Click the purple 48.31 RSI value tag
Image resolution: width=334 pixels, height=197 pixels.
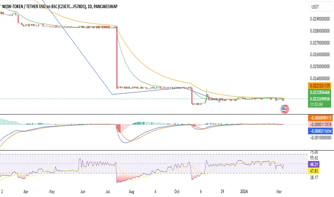[314, 164]
